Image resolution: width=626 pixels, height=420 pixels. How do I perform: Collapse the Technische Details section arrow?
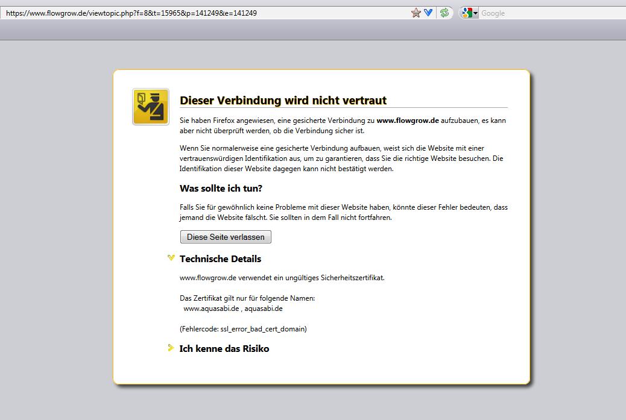(x=171, y=258)
